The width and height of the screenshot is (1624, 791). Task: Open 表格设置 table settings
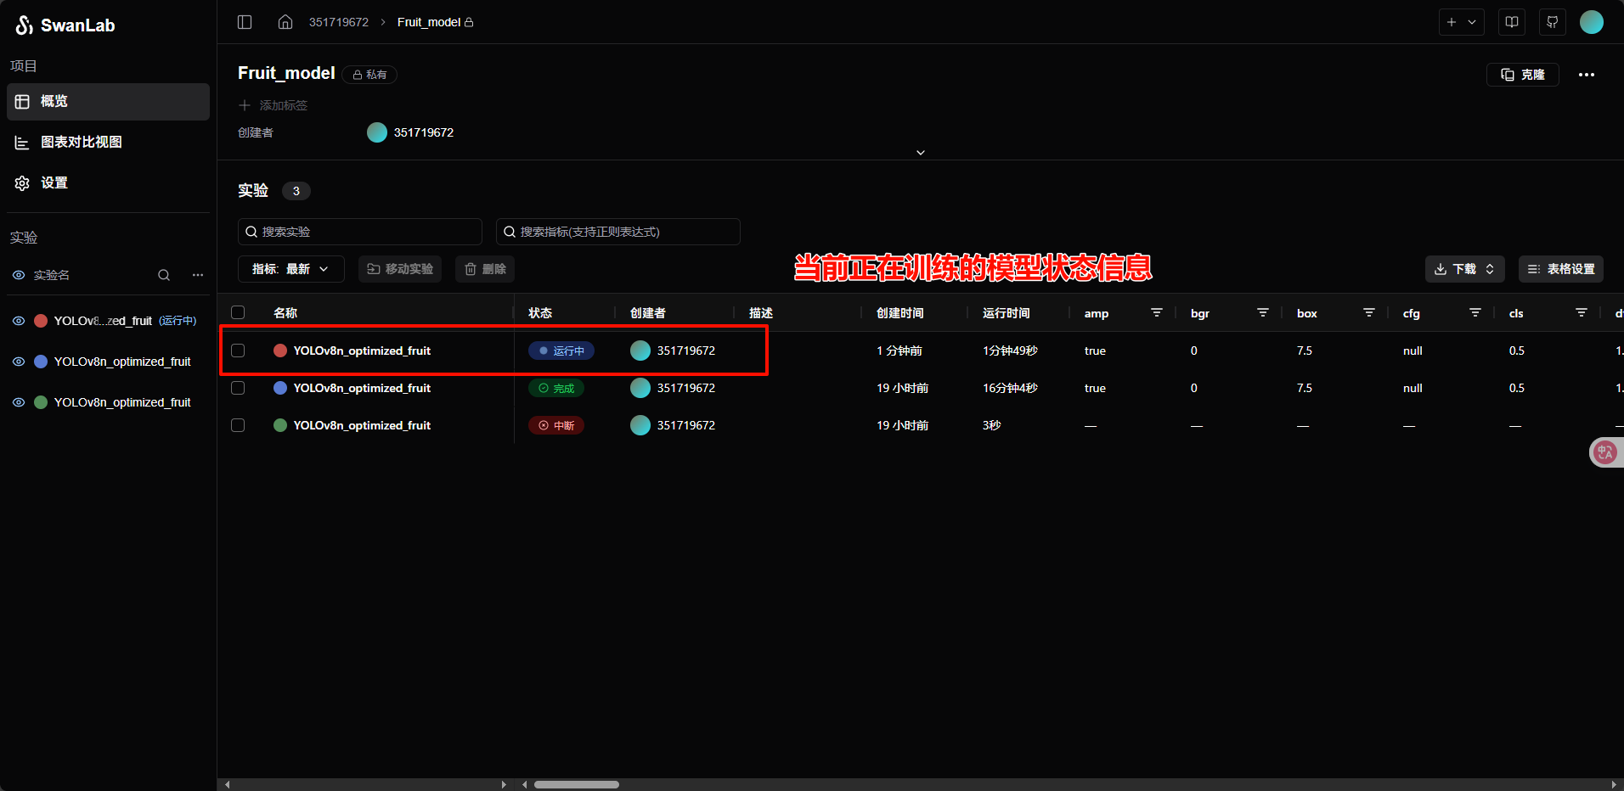[1561, 269]
